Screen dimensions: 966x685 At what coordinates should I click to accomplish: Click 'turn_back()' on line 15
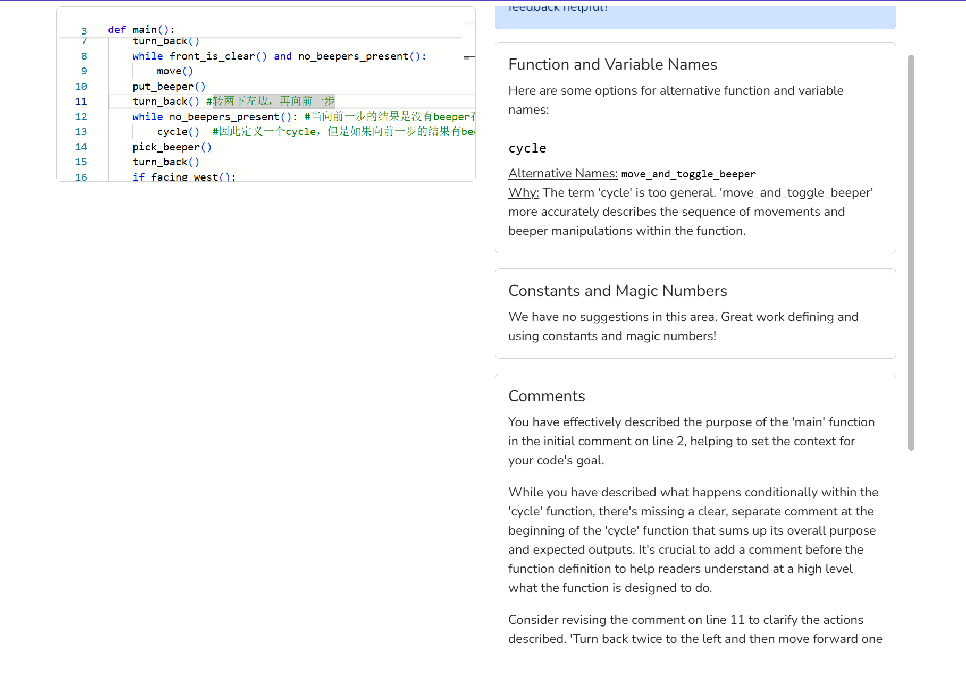pos(166,162)
